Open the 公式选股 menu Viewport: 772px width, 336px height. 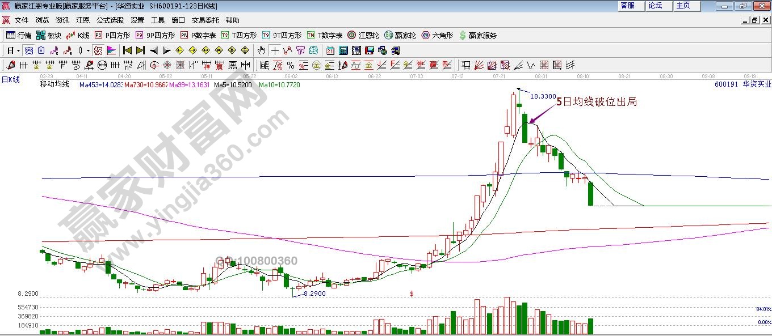click(110, 20)
